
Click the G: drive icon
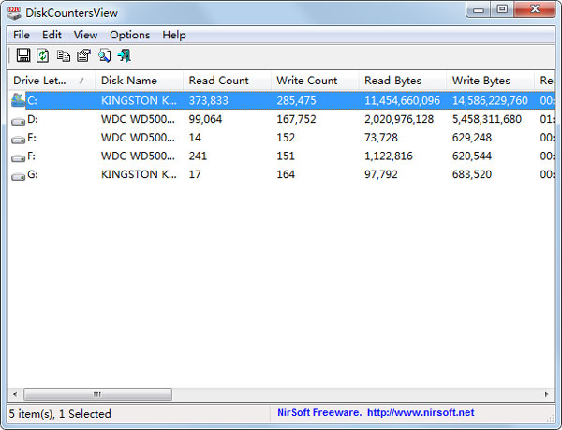coord(18,177)
